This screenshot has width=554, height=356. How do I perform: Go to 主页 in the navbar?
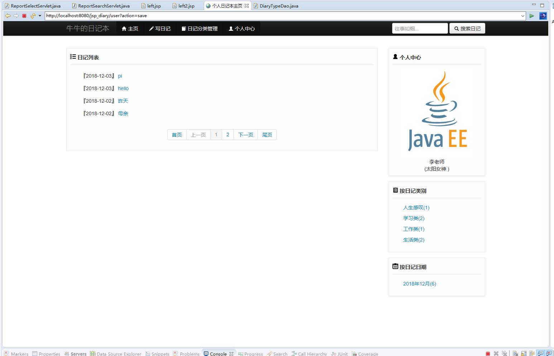point(130,29)
